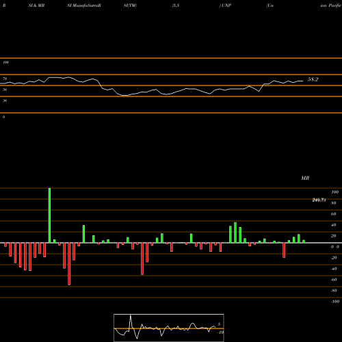Screen dimensions: 342x342
Task: Click the RSI axis label 0
Action: 3,117
